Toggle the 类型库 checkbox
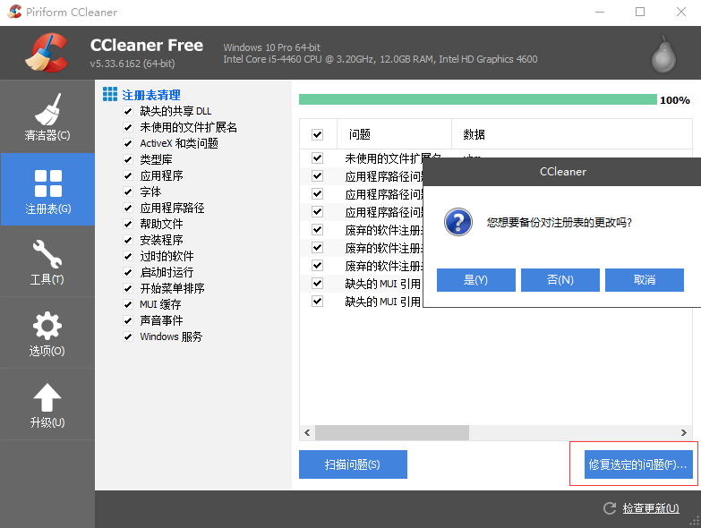Screen dimensions: 701x528 pyautogui.click(x=128, y=159)
